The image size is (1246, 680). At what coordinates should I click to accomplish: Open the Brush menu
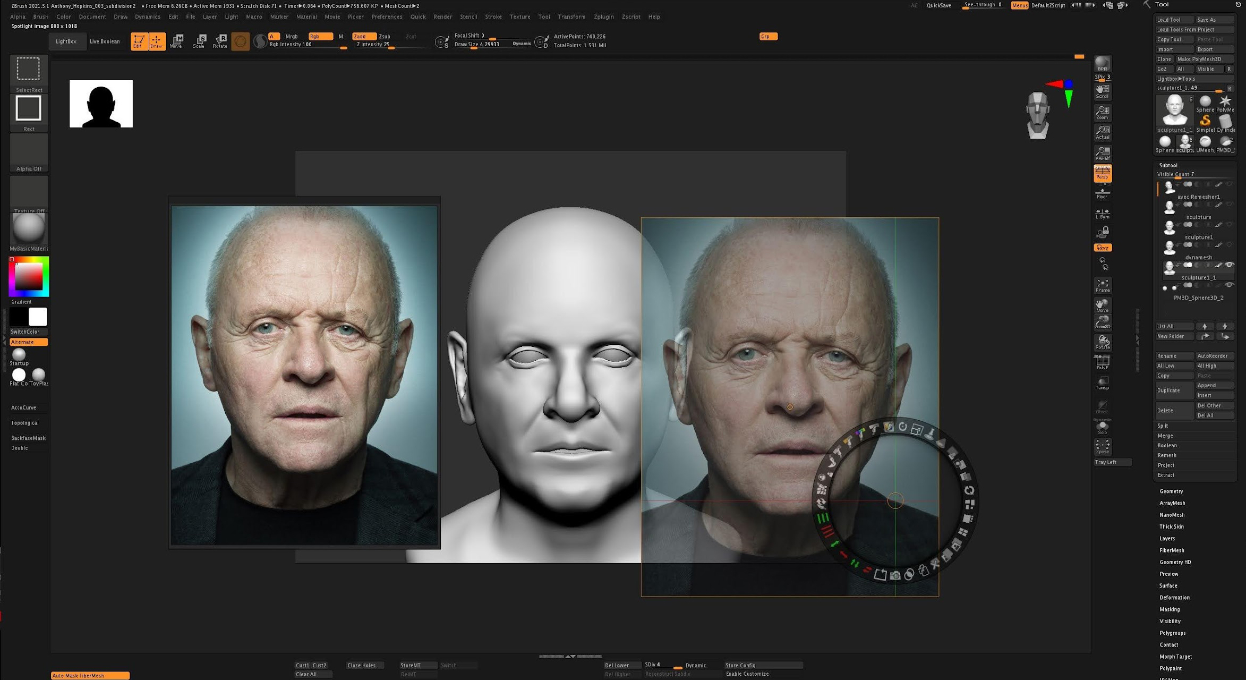point(40,17)
